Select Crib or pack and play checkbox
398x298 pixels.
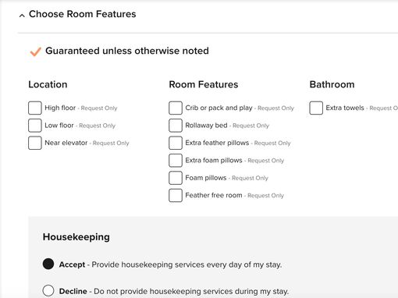(x=176, y=108)
